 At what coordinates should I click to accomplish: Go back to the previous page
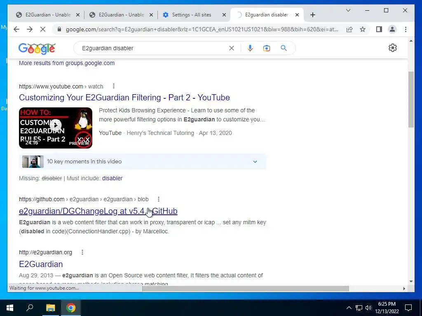click(16, 29)
